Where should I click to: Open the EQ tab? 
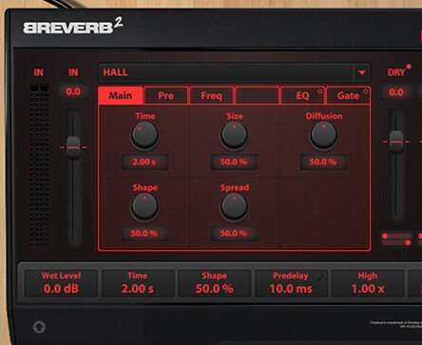click(x=302, y=95)
